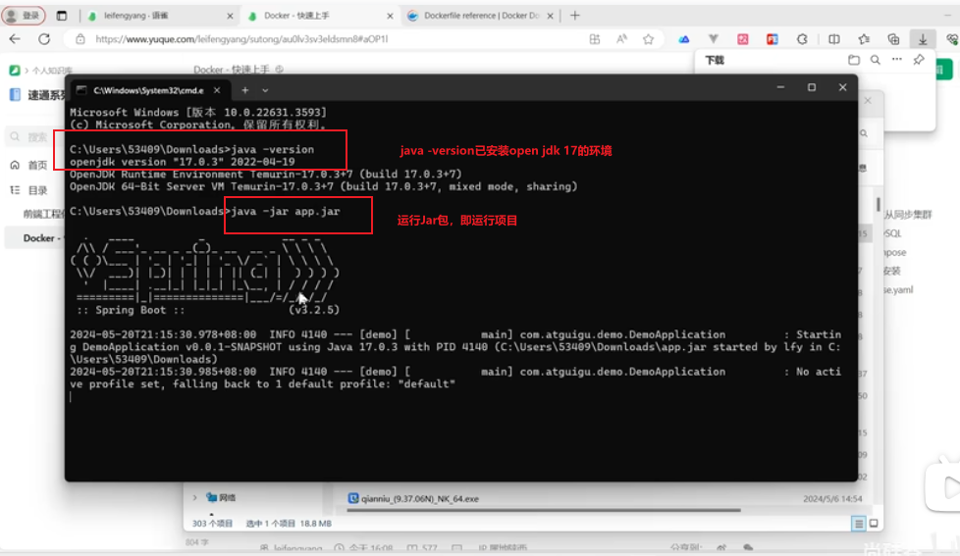Open downloads folder from downloads panel
Screen dimensions: 960x556
click(x=853, y=60)
